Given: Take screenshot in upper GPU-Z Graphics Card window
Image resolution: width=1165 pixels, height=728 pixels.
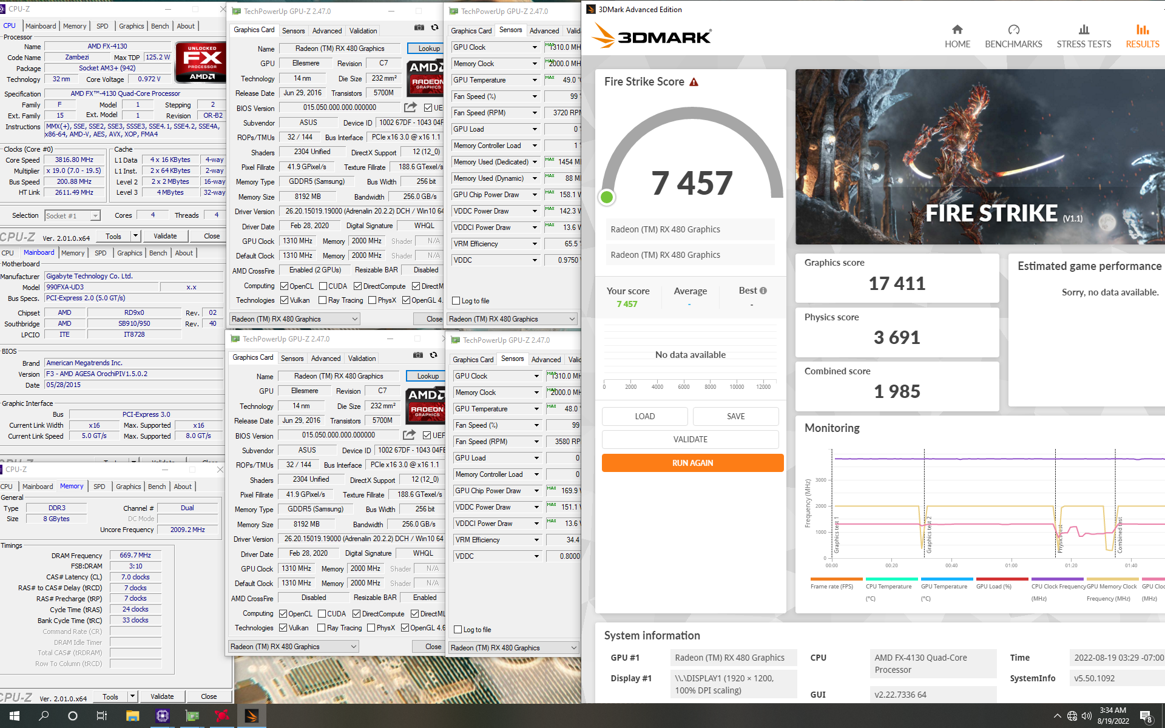Looking at the screenshot, I should tap(419, 27).
